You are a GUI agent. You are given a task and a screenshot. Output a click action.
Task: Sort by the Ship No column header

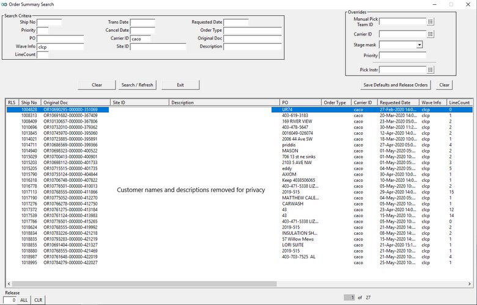[x=29, y=102]
